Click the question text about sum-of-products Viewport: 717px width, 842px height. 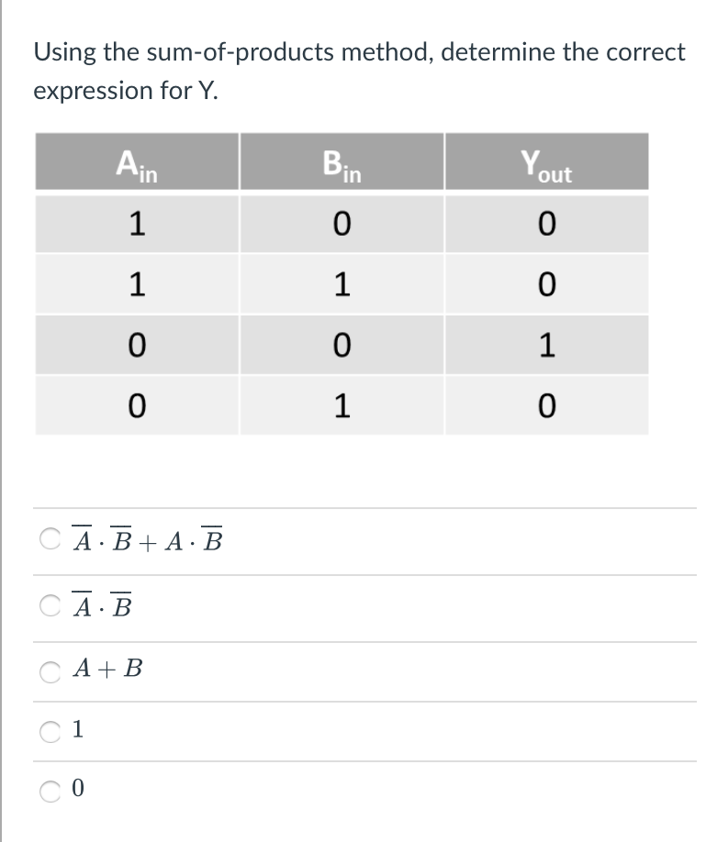coord(358,71)
